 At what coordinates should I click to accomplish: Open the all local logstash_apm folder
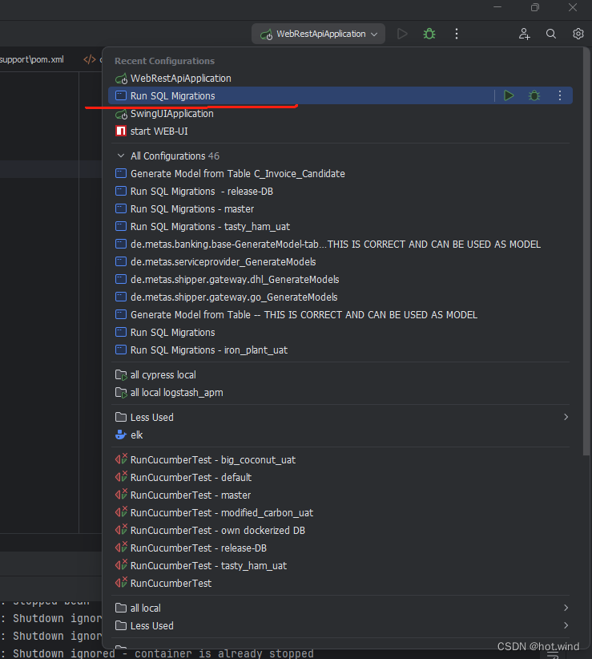click(340, 393)
